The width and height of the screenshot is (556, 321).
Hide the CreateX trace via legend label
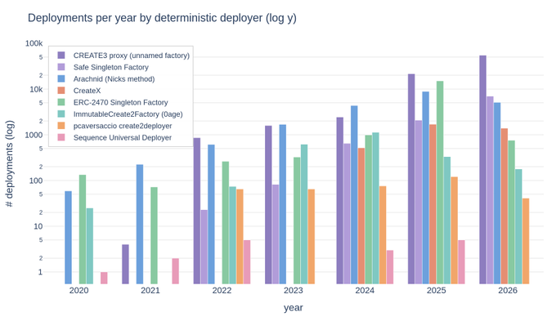(x=87, y=91)
